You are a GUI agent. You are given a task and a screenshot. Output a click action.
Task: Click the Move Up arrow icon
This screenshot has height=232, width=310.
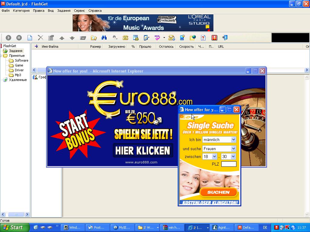[x=62, y=38]
